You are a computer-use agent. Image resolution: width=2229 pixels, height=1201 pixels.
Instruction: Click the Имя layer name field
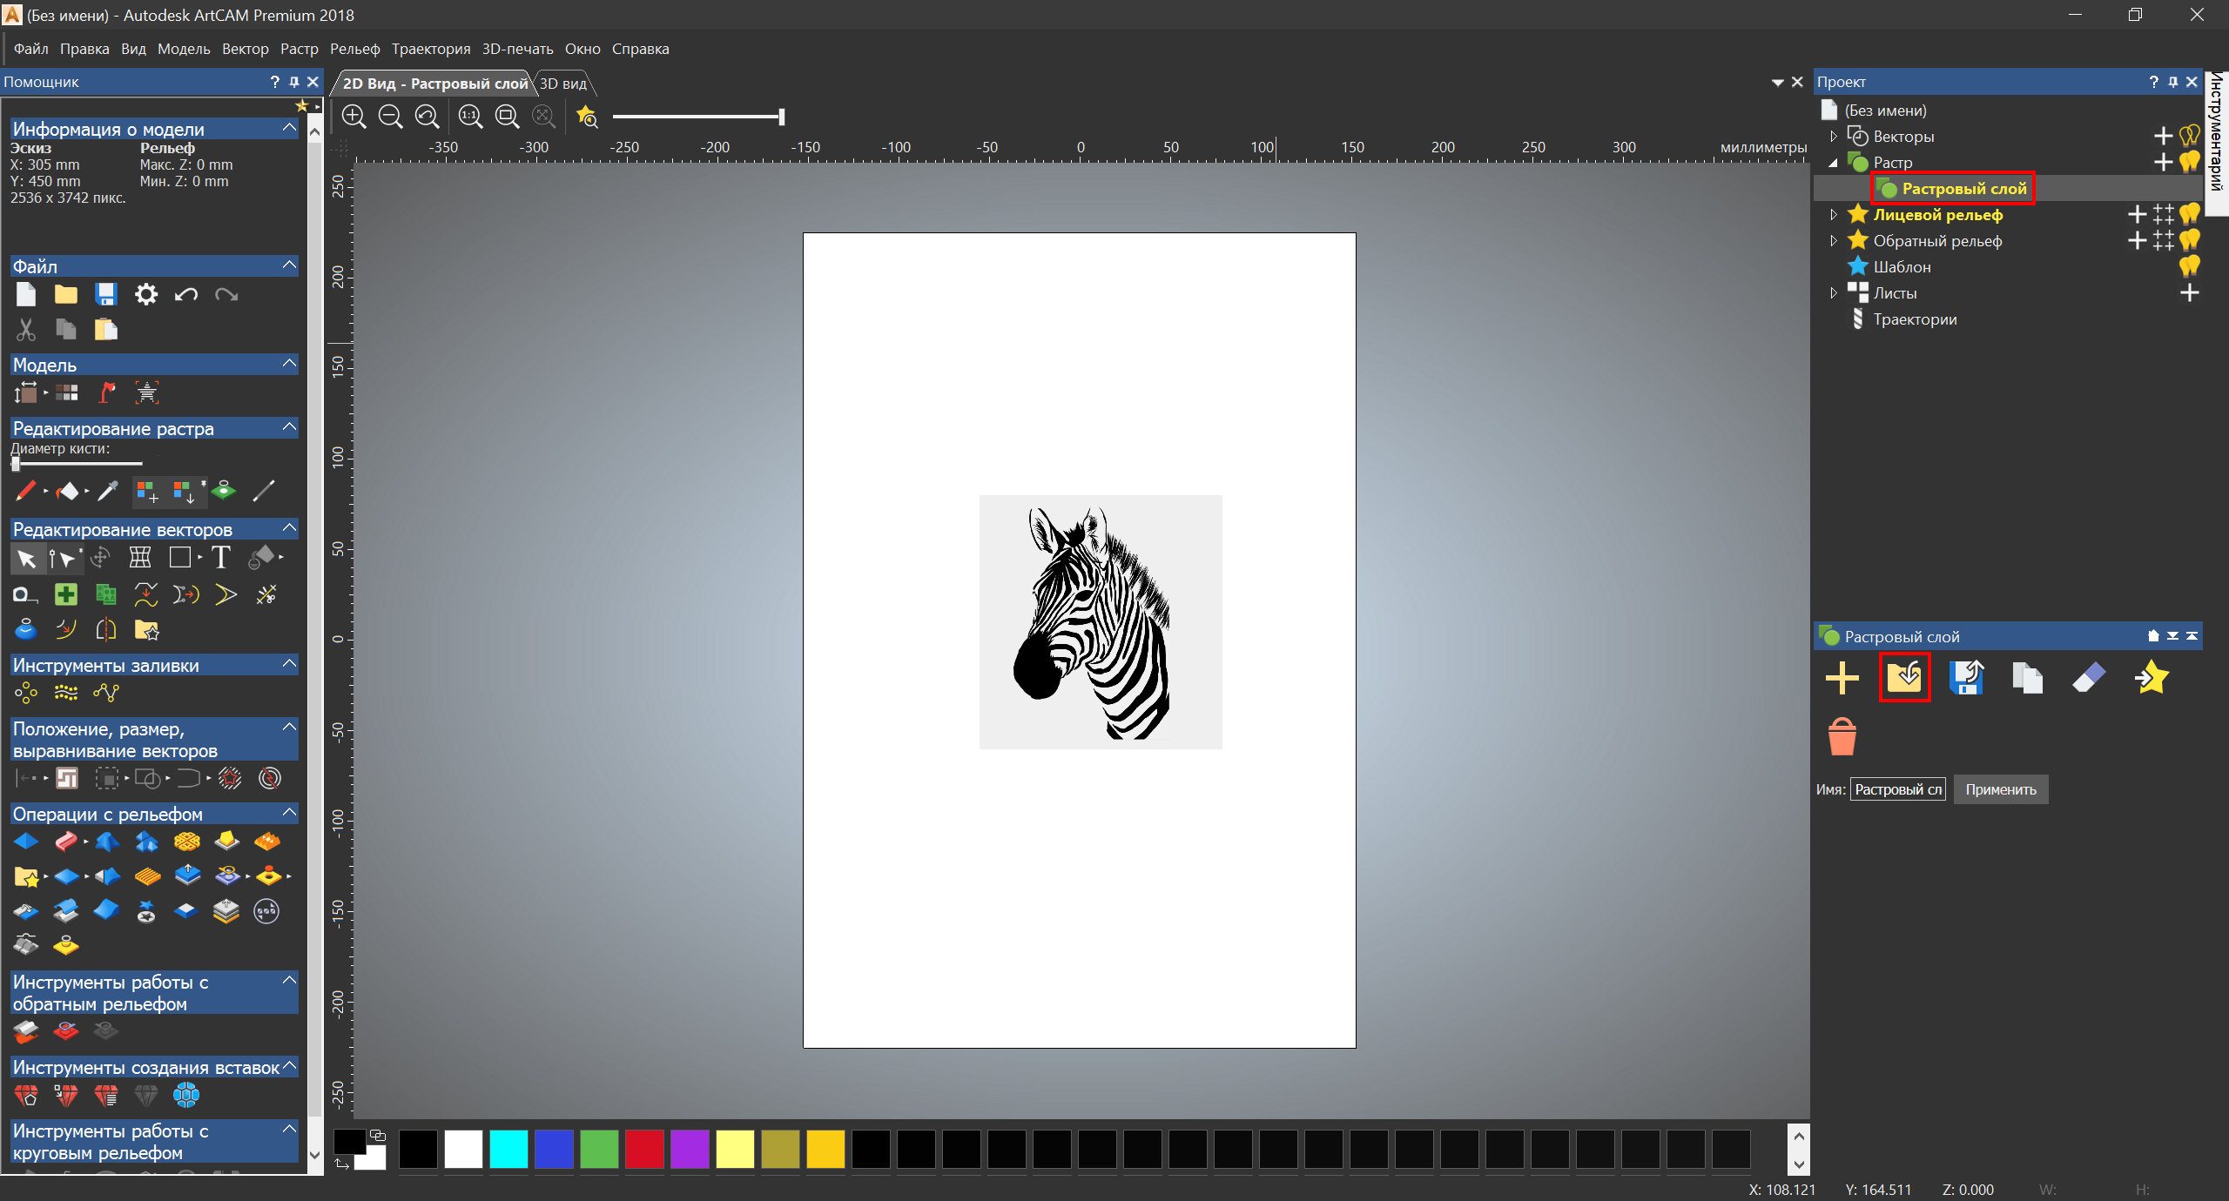[1897, 789]
